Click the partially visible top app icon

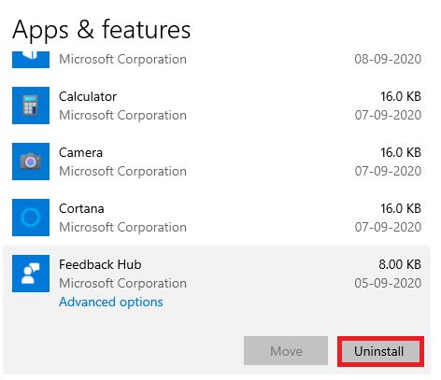[x=31, y=60]
